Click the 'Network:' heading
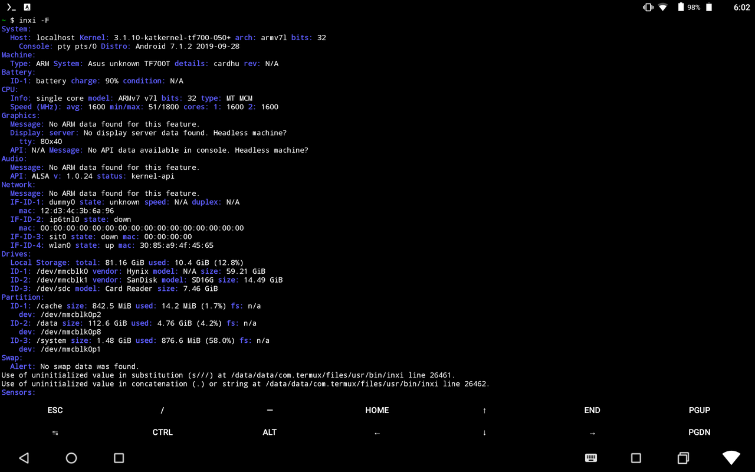The image size is (755, 472). [19, 185]
